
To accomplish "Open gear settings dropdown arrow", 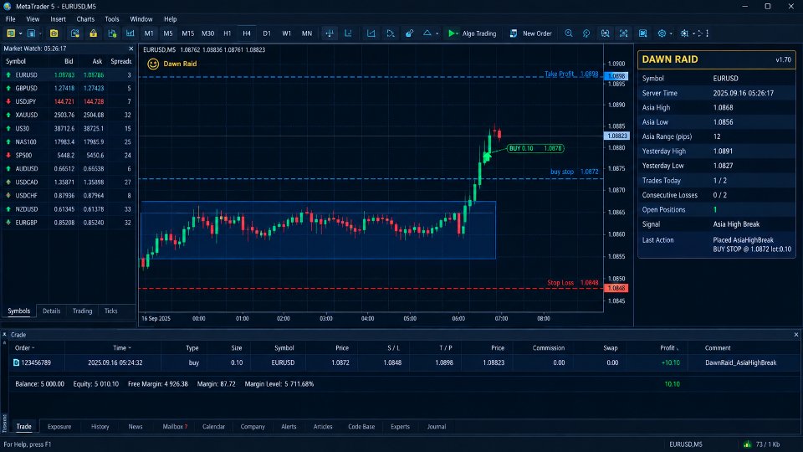I will click(x=671, y=33).
